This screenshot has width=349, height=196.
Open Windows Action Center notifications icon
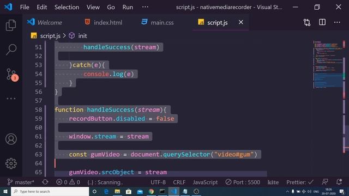(x=342, y=191)
